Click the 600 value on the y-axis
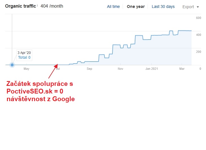This screenshot has height=150, width=206. [198, 18]
